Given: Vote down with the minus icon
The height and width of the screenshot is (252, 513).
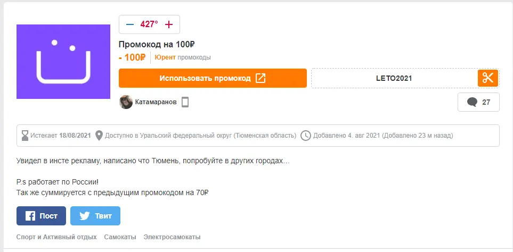Looking at the screenshot, I should [x=130, y=24].
